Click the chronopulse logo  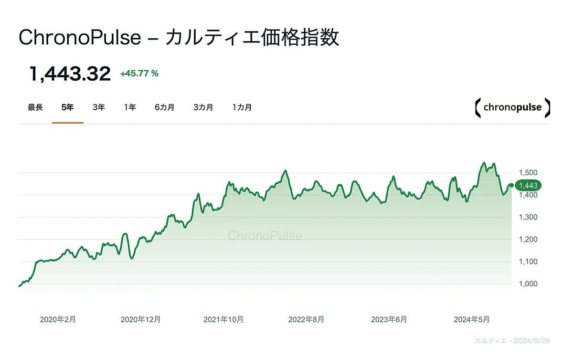(x=511, y=107)
